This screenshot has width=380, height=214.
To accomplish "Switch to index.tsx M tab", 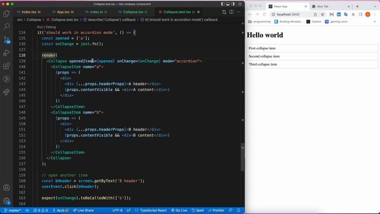I will 28,12.
